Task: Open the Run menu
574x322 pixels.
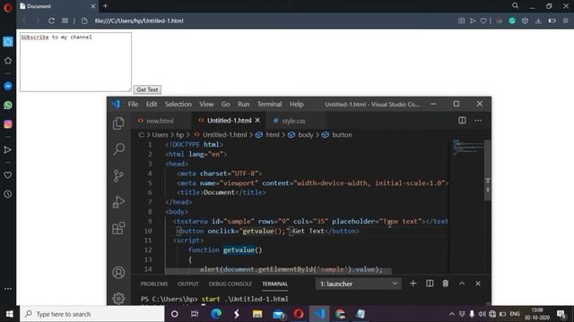Action: [243, 104]
